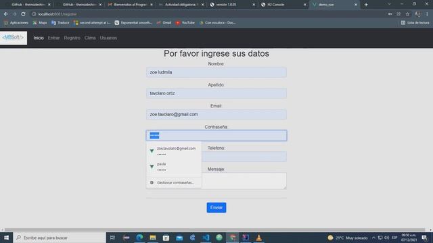Open a new browser tab
433x243 pixels.
click(366, 5)
